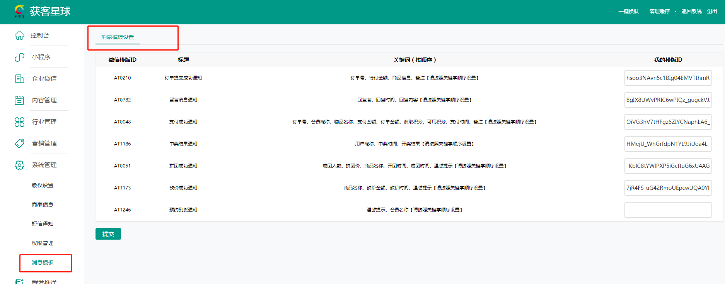The width and height of the screenshot is (725, 284).
Task: Click the home icon beside 控制台
Action: tap(19, 35)
